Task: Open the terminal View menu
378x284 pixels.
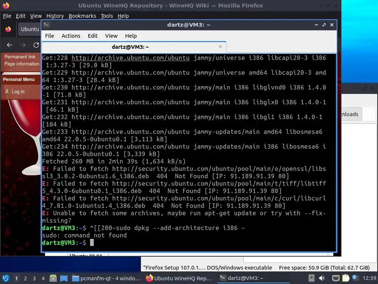Action: [111, 36]
